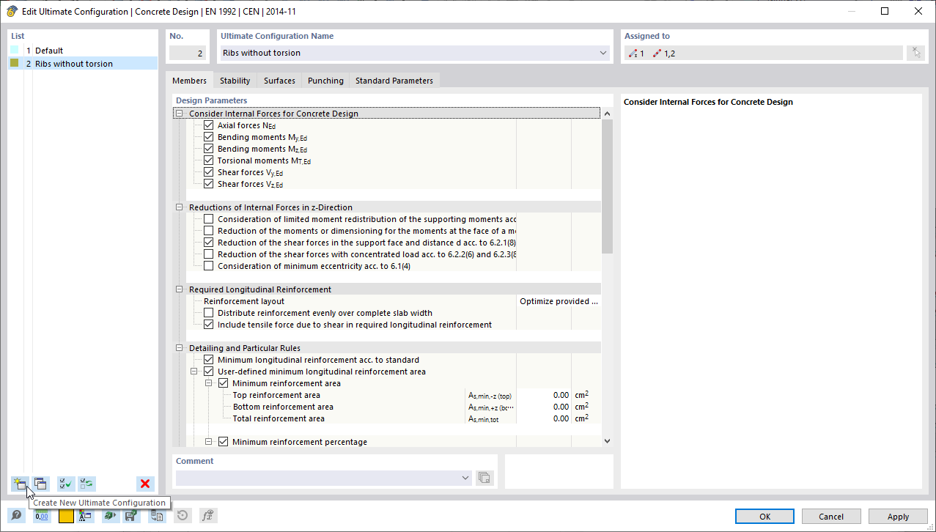Switch to the Stability tab
Viewport: 936px width, 532px height.
(x=235, y=81)
